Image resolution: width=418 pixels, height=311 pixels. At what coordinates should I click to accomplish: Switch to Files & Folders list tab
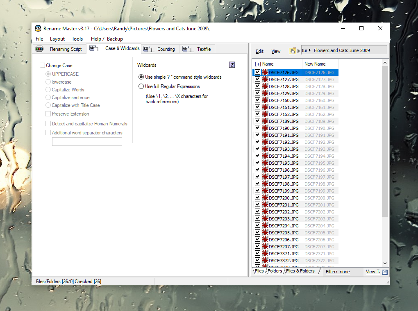[x=300, y=271]
